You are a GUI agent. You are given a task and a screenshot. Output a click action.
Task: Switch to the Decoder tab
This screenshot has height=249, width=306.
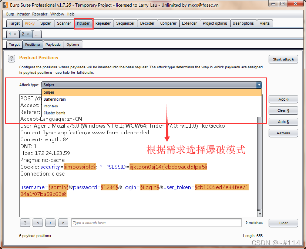(147, 23)
